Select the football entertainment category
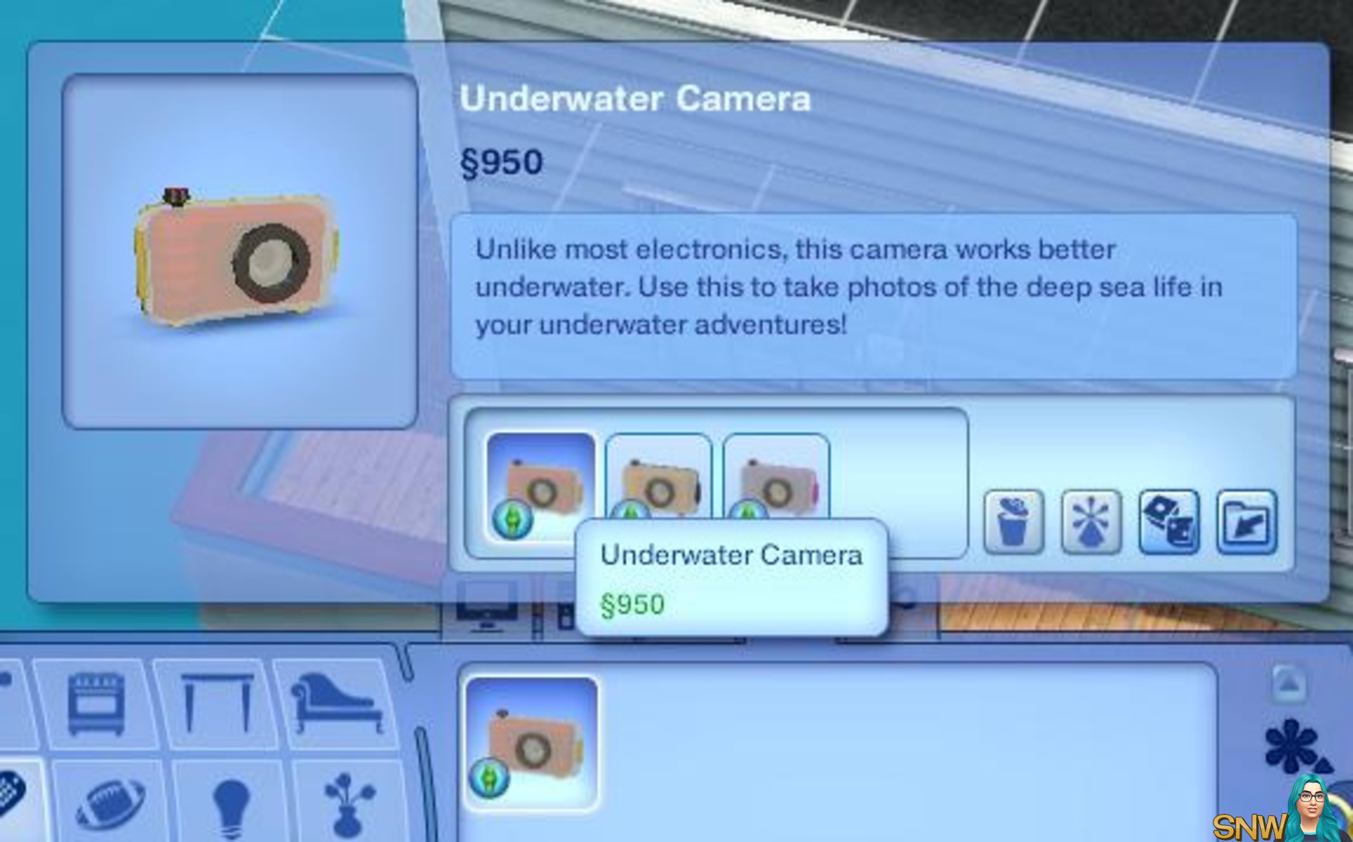The height and width of the screenshot is (842, 1353). click(110, 802)
